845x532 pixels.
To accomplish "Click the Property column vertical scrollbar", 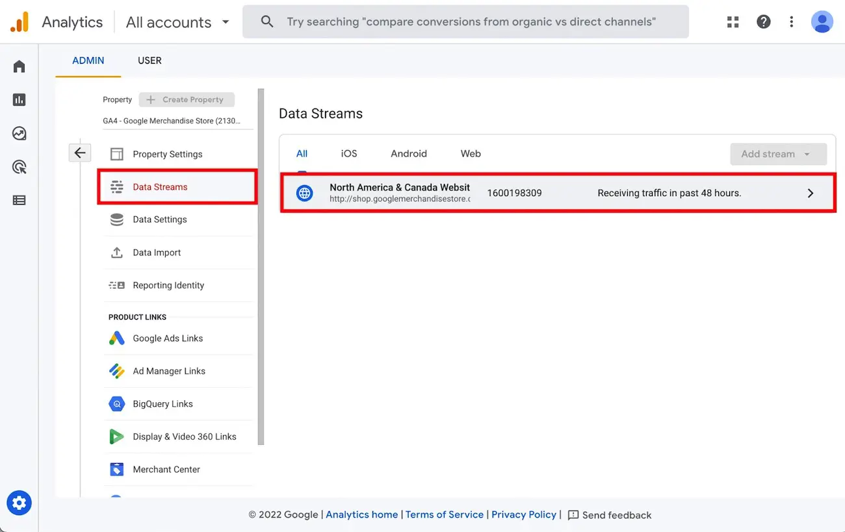I will tap(261, 266).
